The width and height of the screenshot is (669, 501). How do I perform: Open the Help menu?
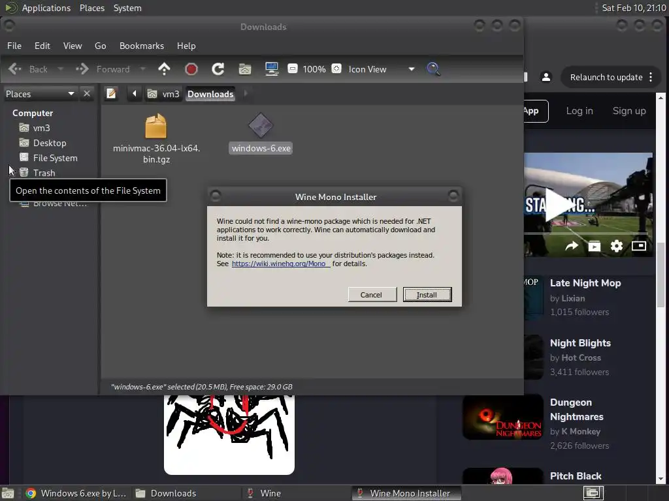click(x=186, y=46)
